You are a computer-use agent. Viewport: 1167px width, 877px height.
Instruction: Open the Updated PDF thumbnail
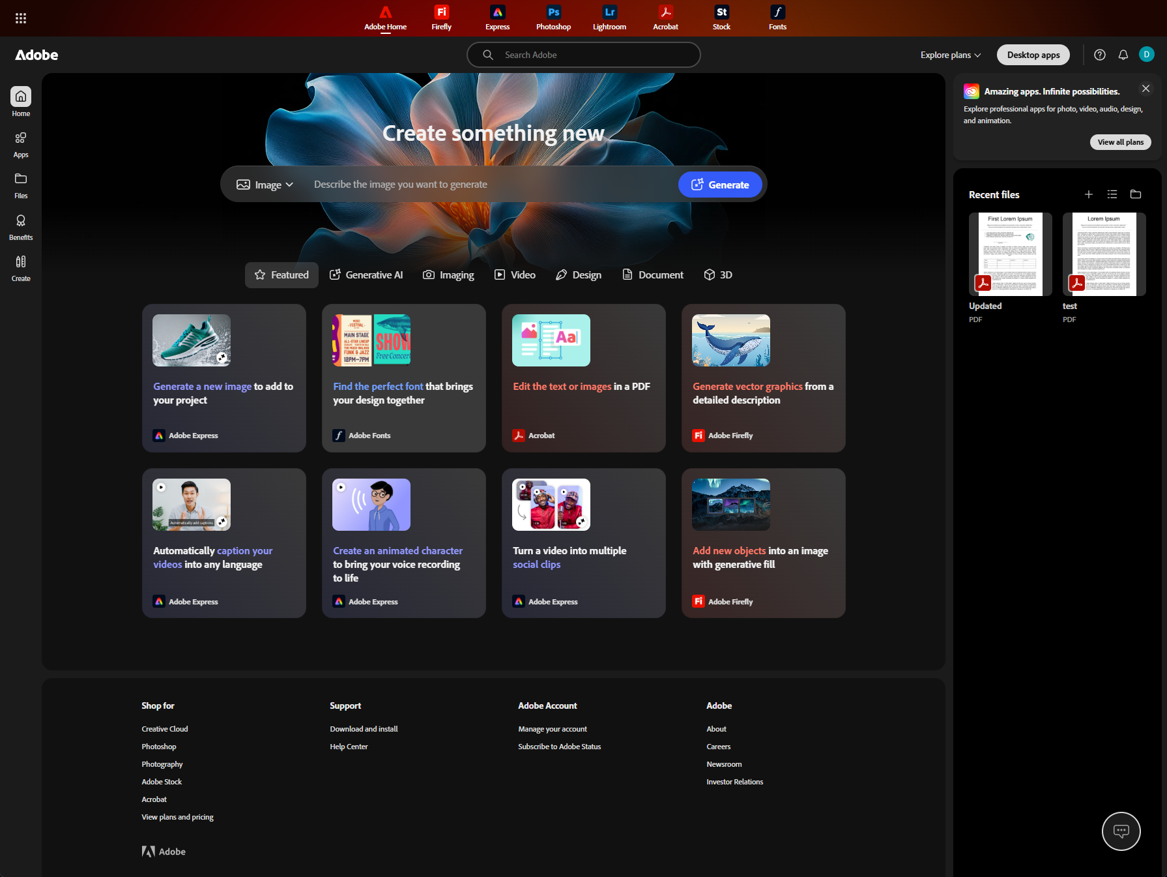[x=1010, y=254]
